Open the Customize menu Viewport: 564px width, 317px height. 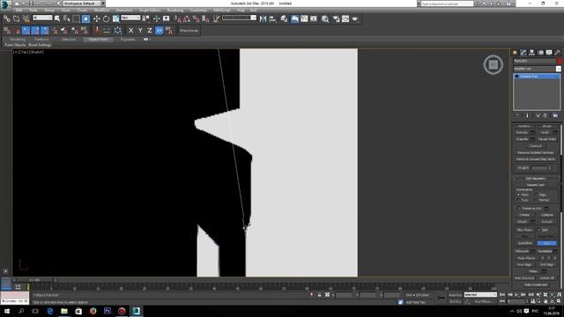click(198, 11)
